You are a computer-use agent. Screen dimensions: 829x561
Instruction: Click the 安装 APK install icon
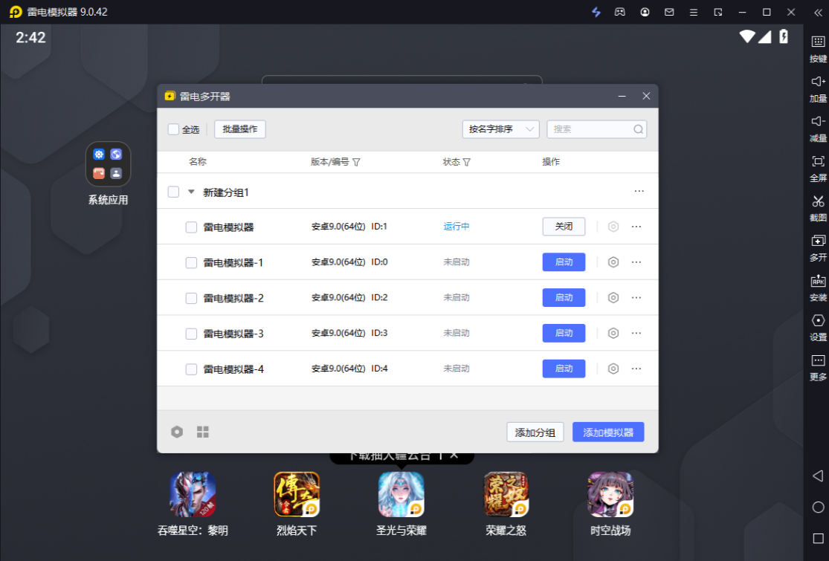[818, 281]
